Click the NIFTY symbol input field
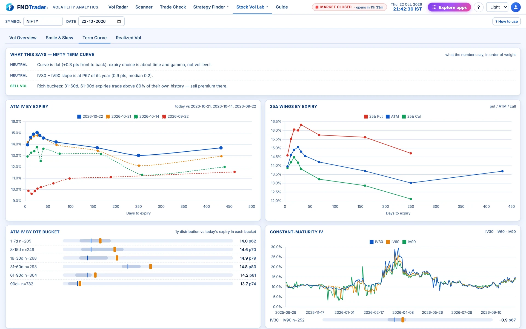Image resolution: width=526 pixels, height=329 pixels. coord(43,21)
